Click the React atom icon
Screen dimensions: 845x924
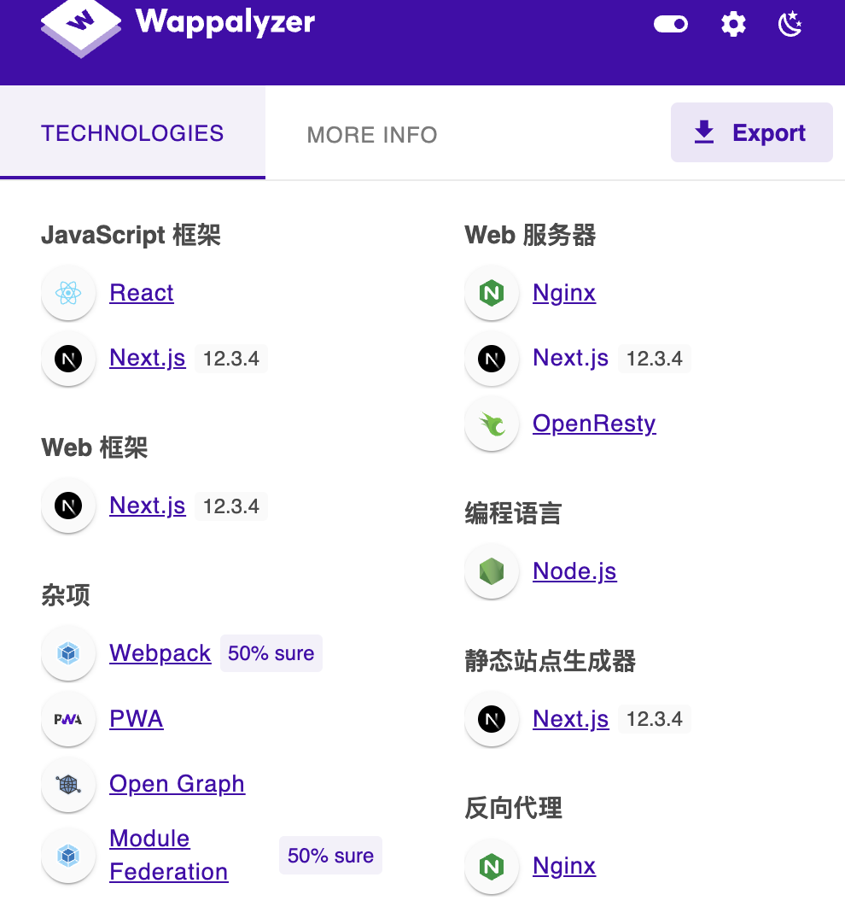pyautogui.click(x=68, y=293)
